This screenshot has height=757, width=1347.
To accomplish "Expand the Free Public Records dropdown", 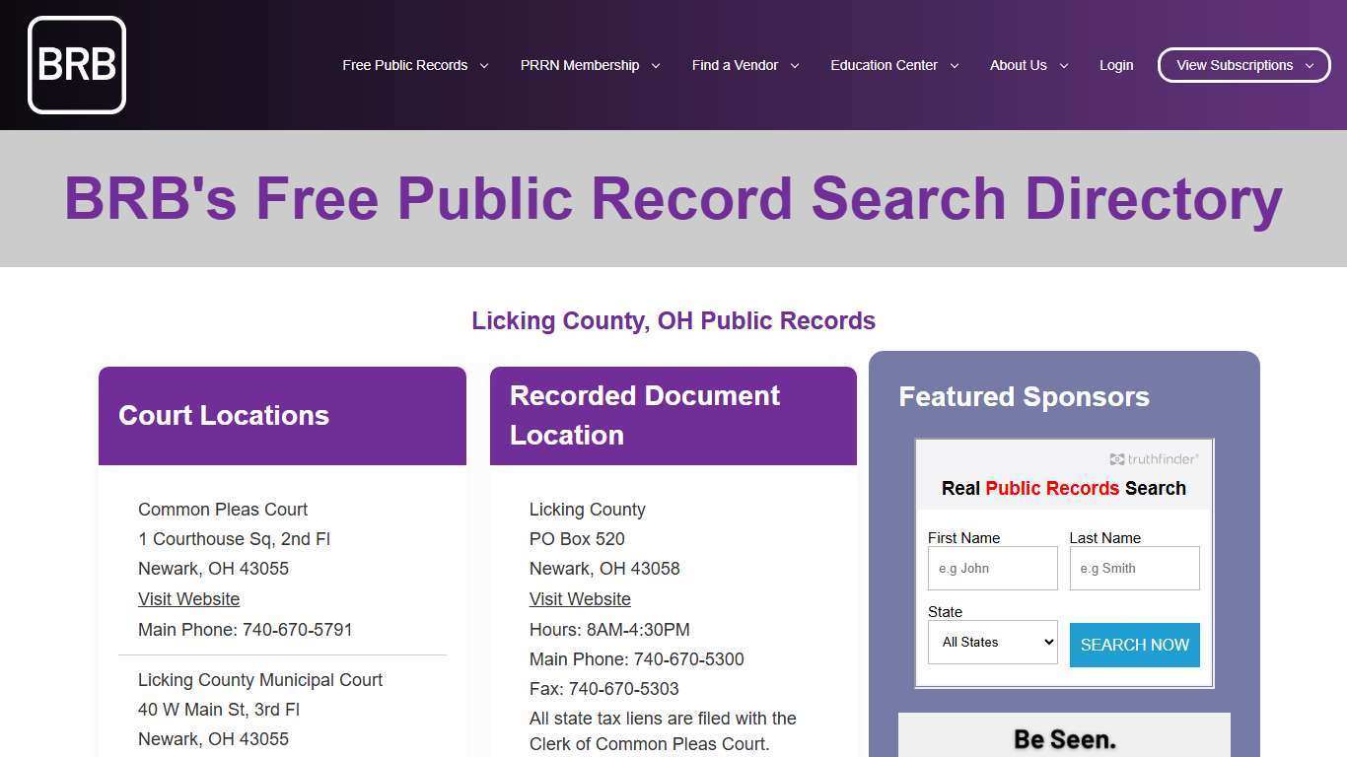I will pos(483,65).
